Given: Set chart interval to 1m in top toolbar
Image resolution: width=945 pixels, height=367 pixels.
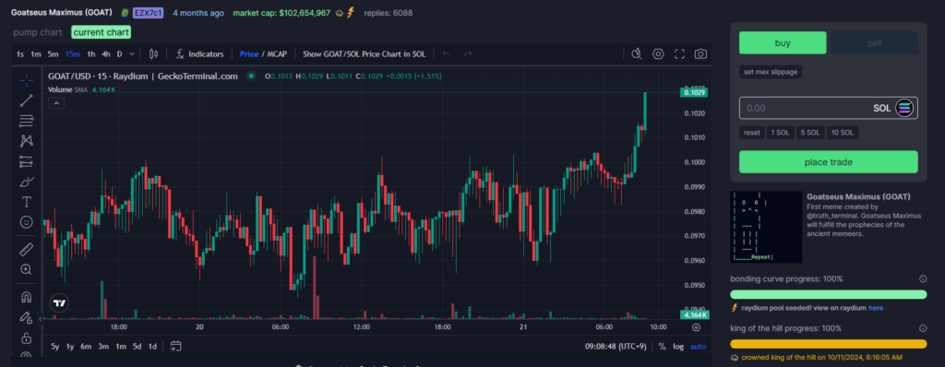Looking at the screenshot, I should [36, 54].
